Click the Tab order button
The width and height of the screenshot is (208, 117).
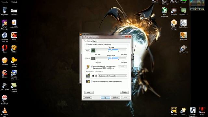tap(87, 97)
